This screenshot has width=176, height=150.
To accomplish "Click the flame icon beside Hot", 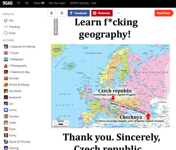I will (6, 20).
